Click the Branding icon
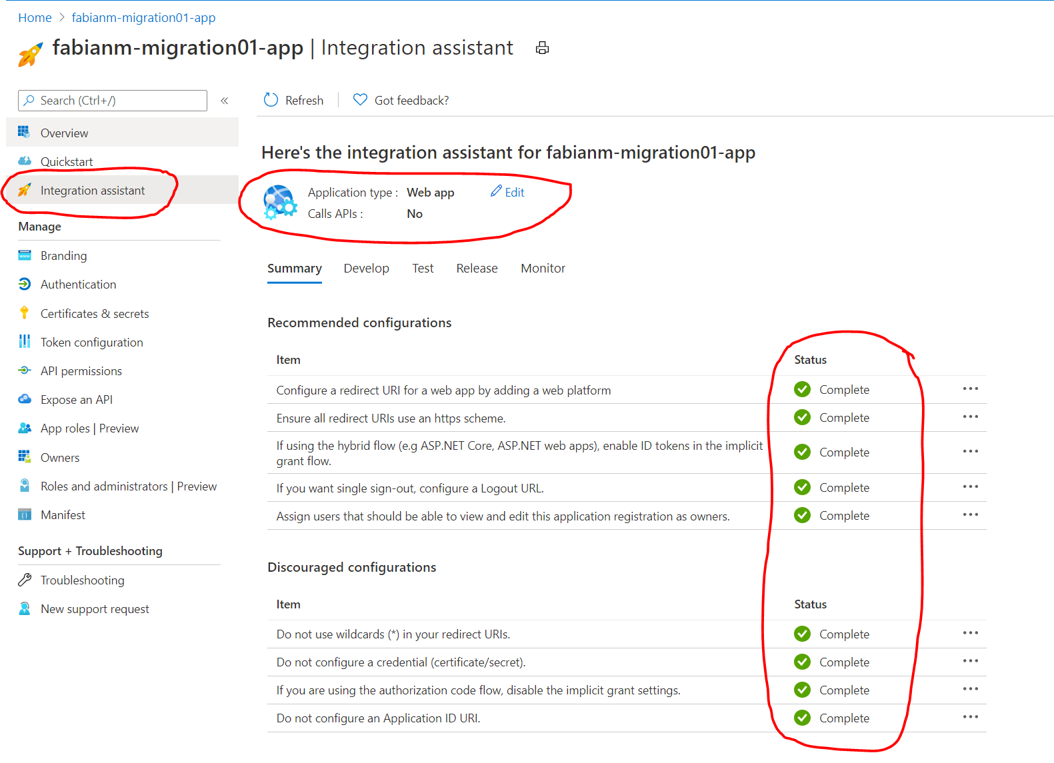Viewport: 1054px width, 763px height. (25, 255)
